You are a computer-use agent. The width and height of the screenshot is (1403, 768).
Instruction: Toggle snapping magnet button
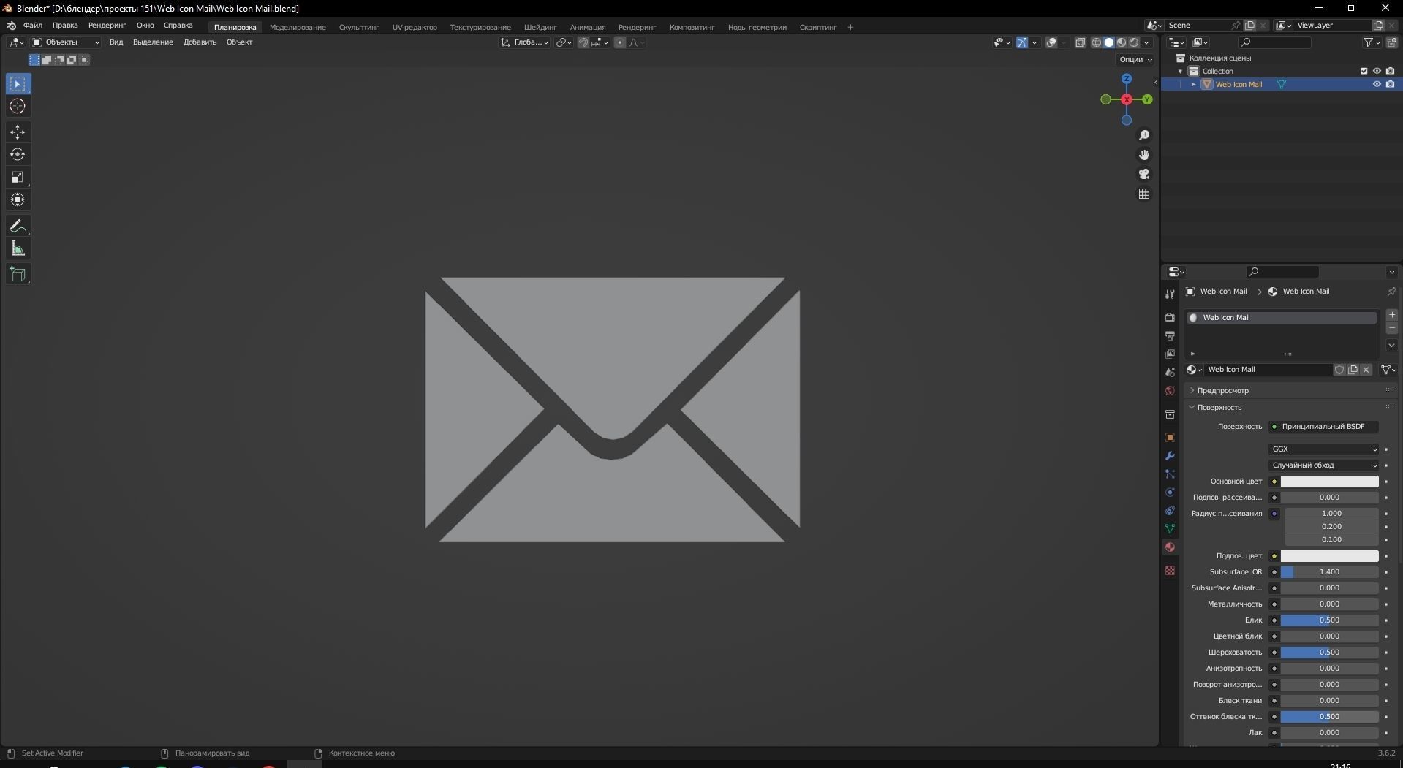point(583,42)
